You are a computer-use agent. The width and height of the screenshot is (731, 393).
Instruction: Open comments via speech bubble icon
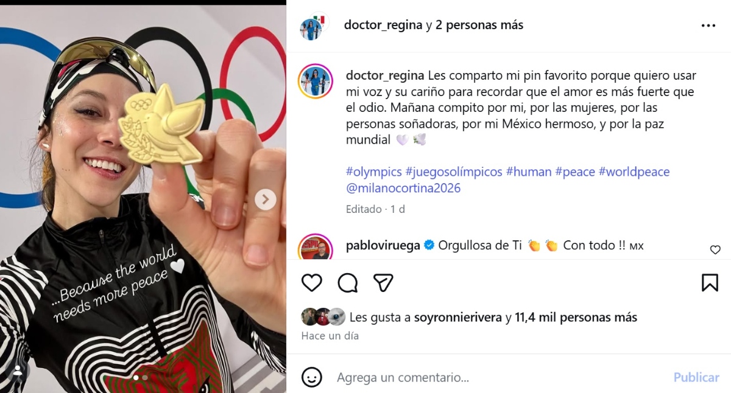348,283
